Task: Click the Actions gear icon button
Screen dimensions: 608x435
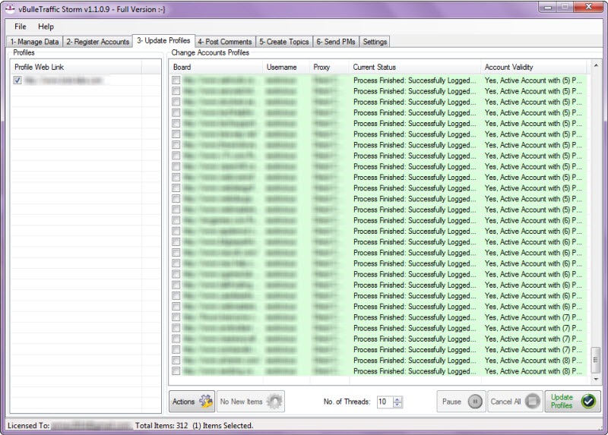Action: pyautogui.click(x=206, y=402)
